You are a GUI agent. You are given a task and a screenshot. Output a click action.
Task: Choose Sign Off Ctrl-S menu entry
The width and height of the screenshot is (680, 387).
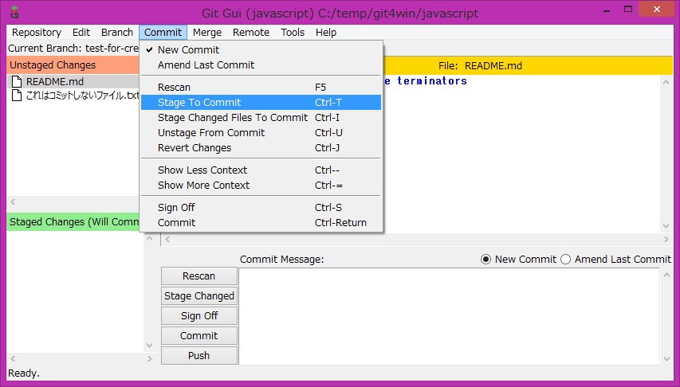pos(261,207)
